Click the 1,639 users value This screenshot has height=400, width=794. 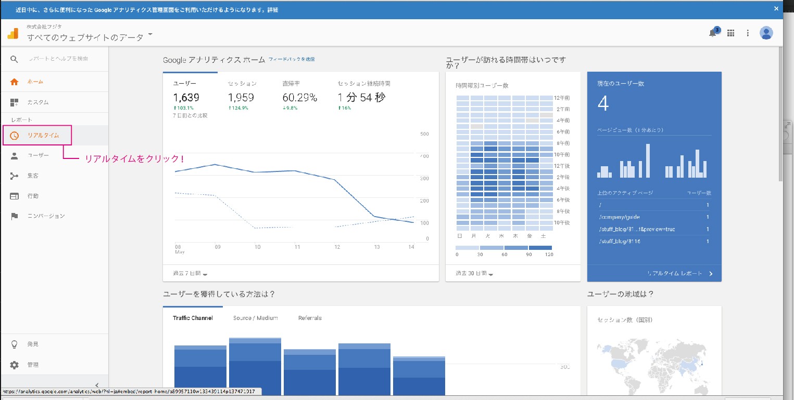pyautogui.click(x=186, y=97)
